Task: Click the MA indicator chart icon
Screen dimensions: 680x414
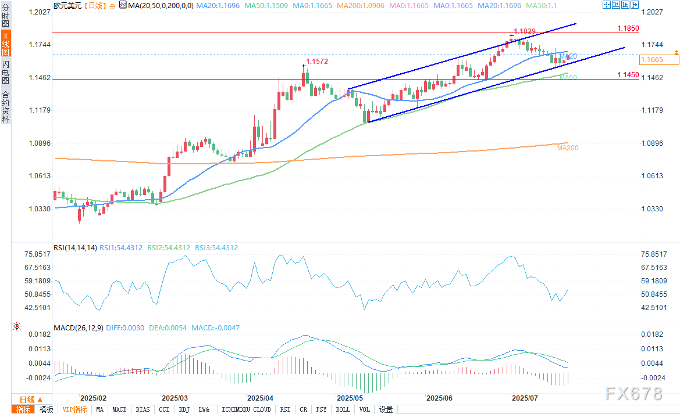Action: pyautogui.click(x=122, y=5)
